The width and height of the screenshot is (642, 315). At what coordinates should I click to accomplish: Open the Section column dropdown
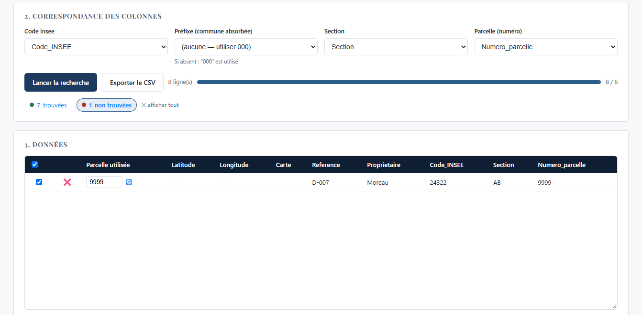tap(396, 47)
